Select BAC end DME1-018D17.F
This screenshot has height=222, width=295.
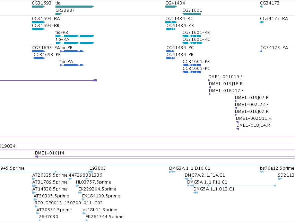(x=226, y=91)
